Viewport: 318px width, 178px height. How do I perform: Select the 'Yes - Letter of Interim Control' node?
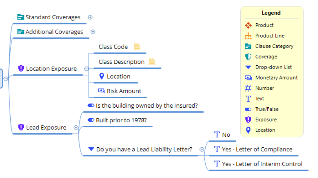click(262, 164)
